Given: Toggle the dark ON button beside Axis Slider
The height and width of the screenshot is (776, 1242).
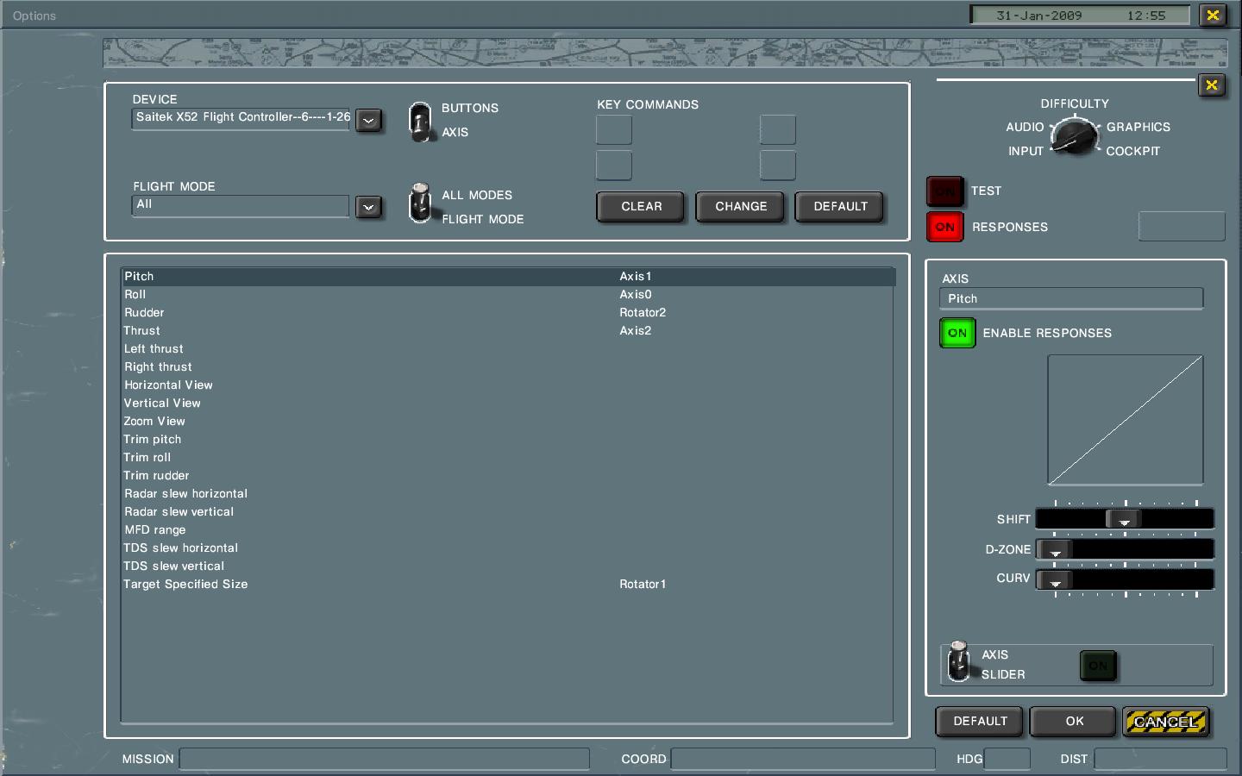Looking at the screenshot, I should tap(1098, 666).
